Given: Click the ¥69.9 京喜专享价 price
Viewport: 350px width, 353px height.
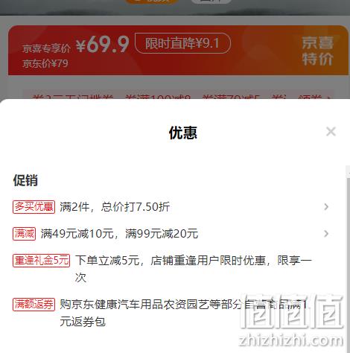Looking at the screenshot, I should click(103, 45).
